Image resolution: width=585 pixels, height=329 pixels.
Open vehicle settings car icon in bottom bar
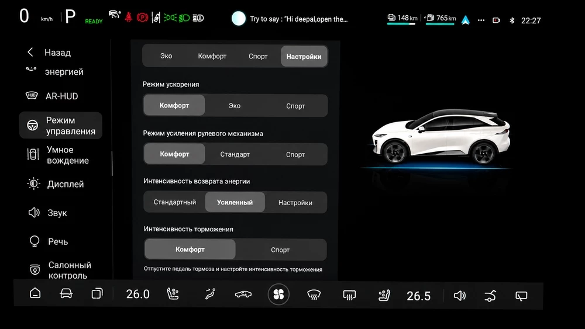point(66,293)
